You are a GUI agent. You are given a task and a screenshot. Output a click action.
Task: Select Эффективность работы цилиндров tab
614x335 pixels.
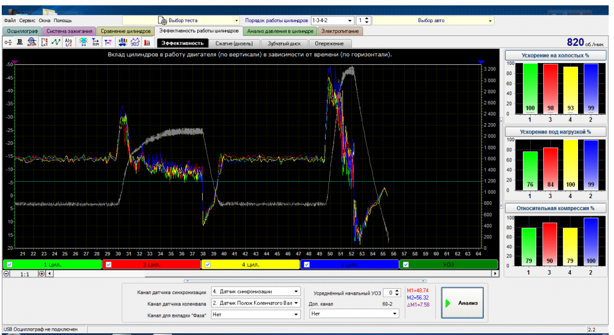(198, 31)
